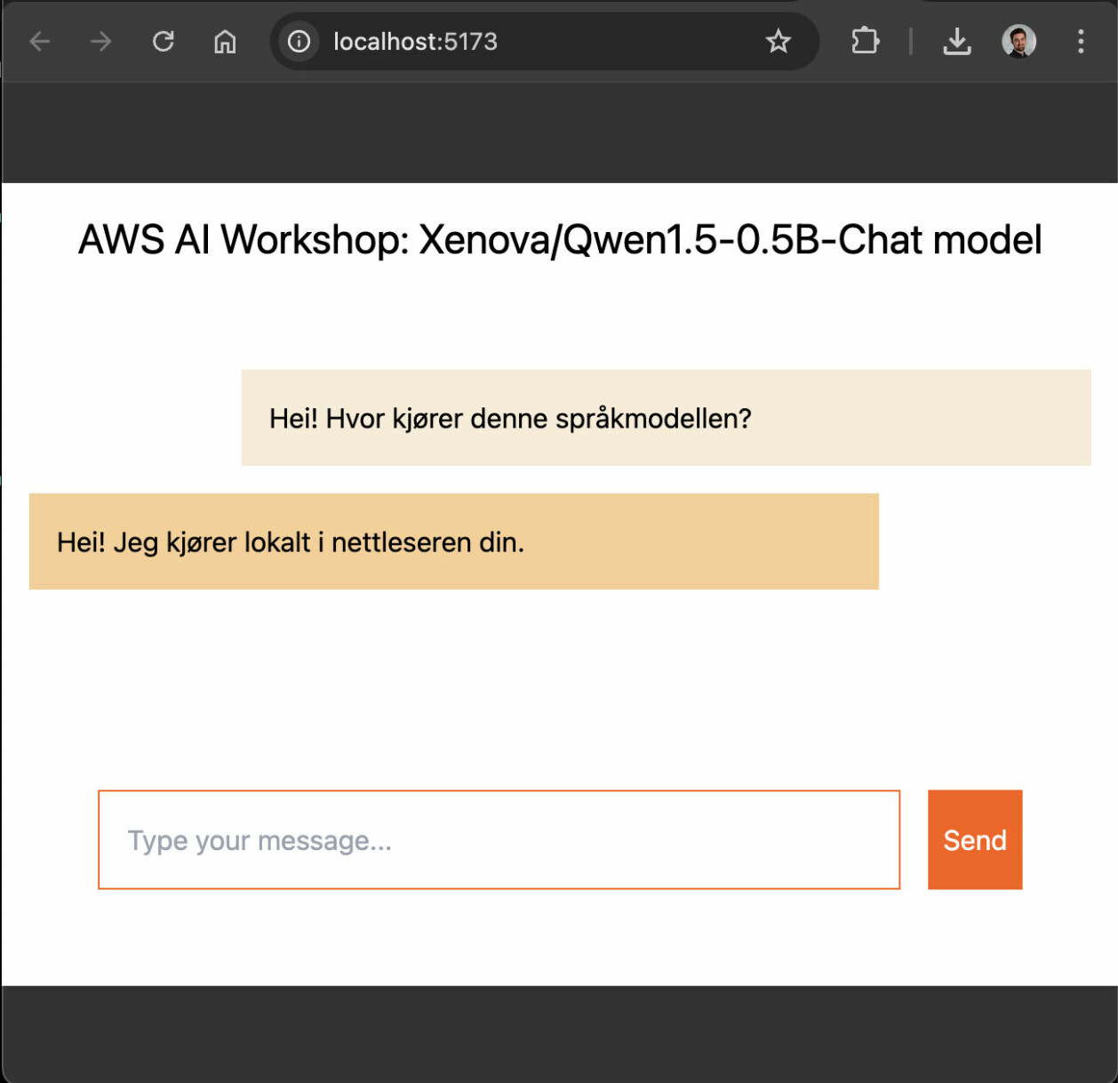This screenshot has height=1083, width=1118.
Task: Open the user profile avatar
Action: pos(1019,41)
